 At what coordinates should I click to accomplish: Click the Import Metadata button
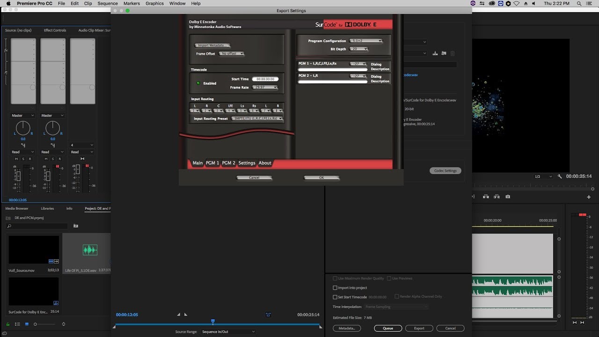(x=212, y=45)
